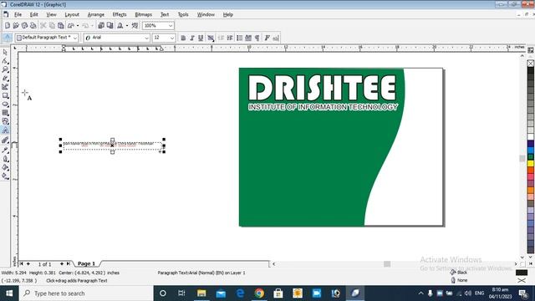Open the font size 12 dropdown
This screenshot has height=301, width=535.
[172, 38]
